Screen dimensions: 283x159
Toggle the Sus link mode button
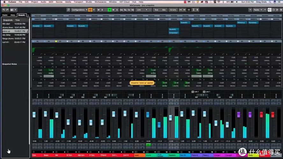(x=156, y=10)
